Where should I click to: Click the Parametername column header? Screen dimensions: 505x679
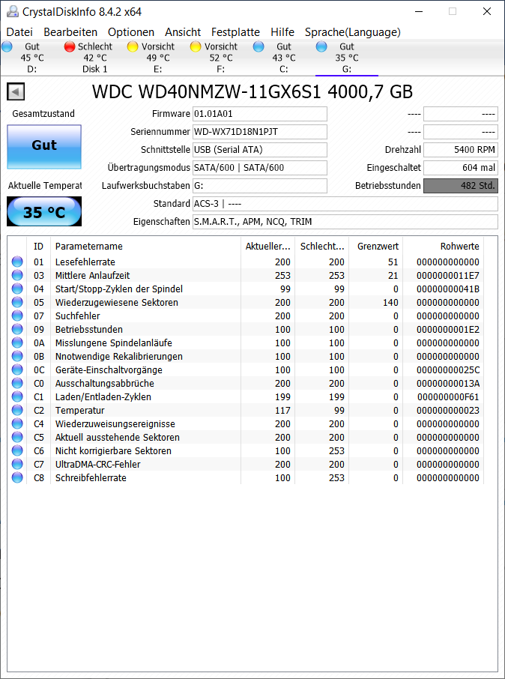click(145, 246)
